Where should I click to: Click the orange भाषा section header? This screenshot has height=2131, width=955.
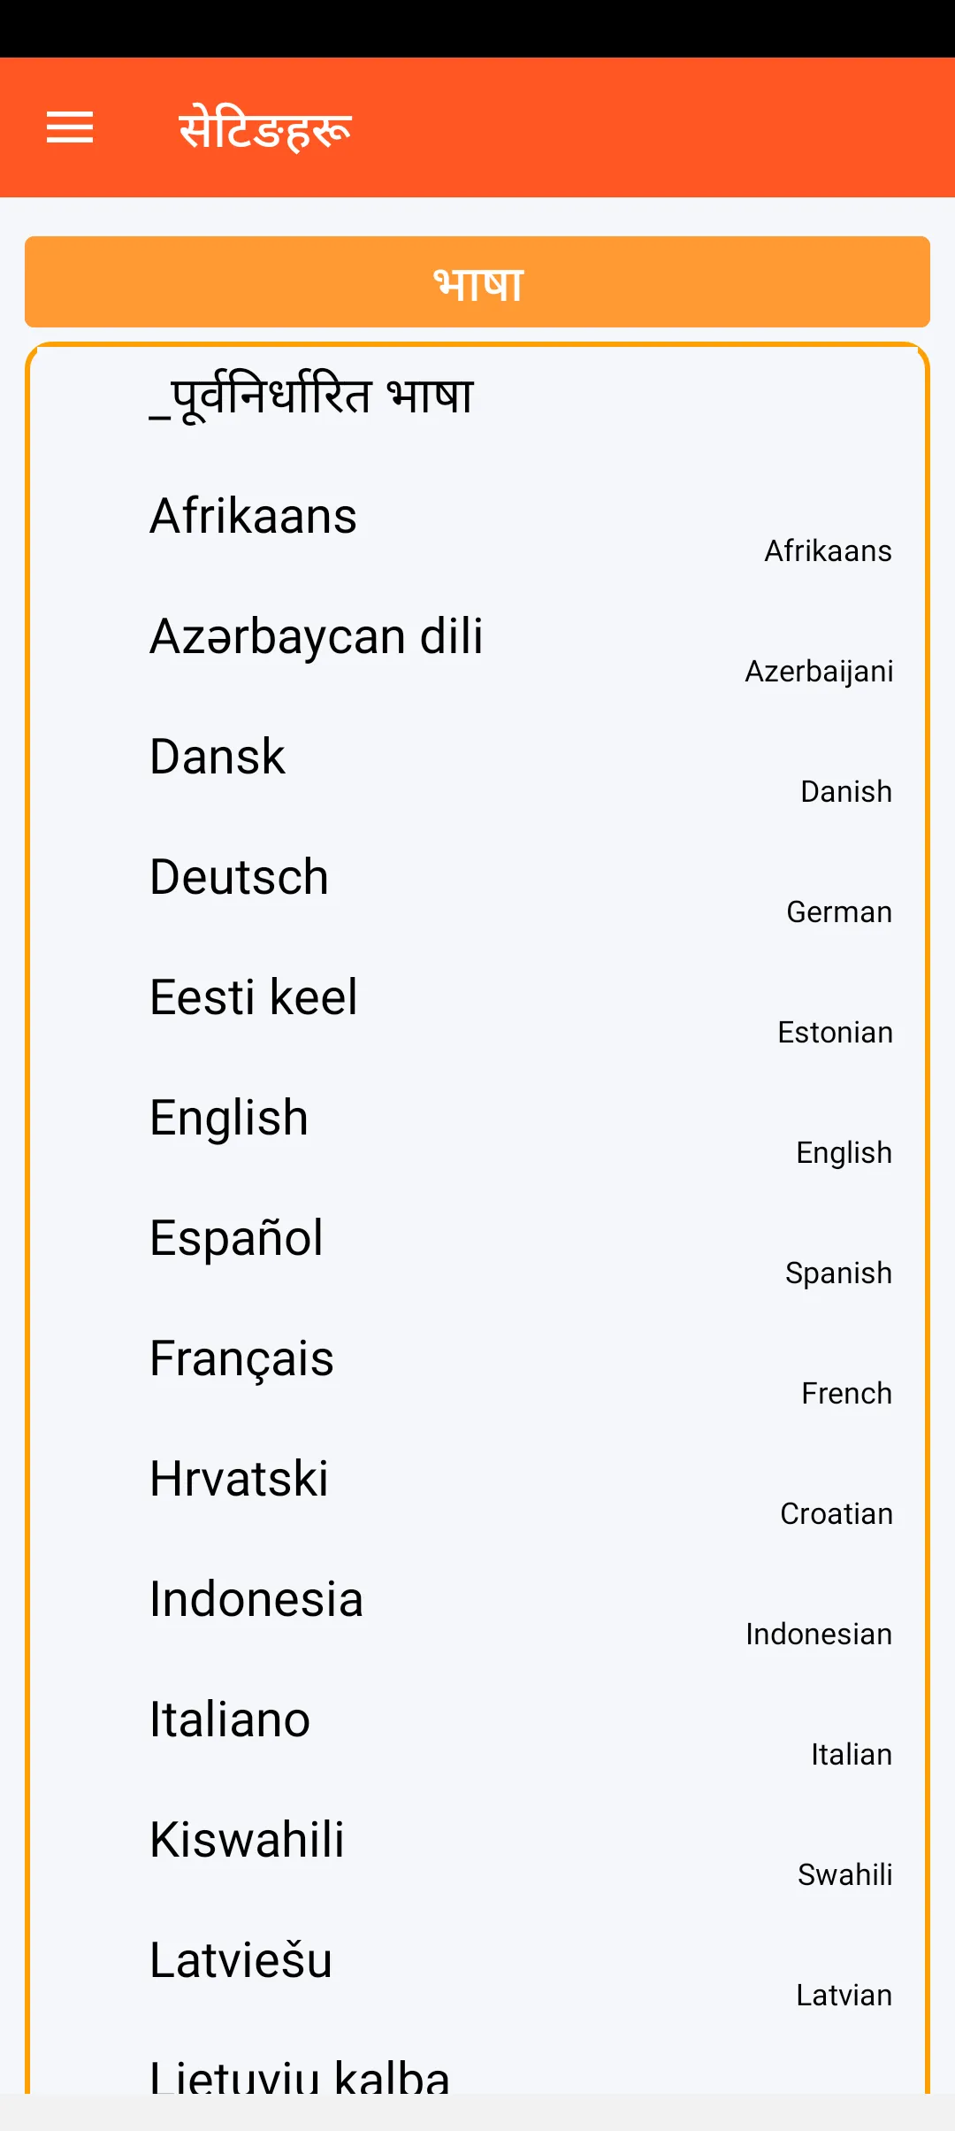pyautogui.click(x=477, y=282)
